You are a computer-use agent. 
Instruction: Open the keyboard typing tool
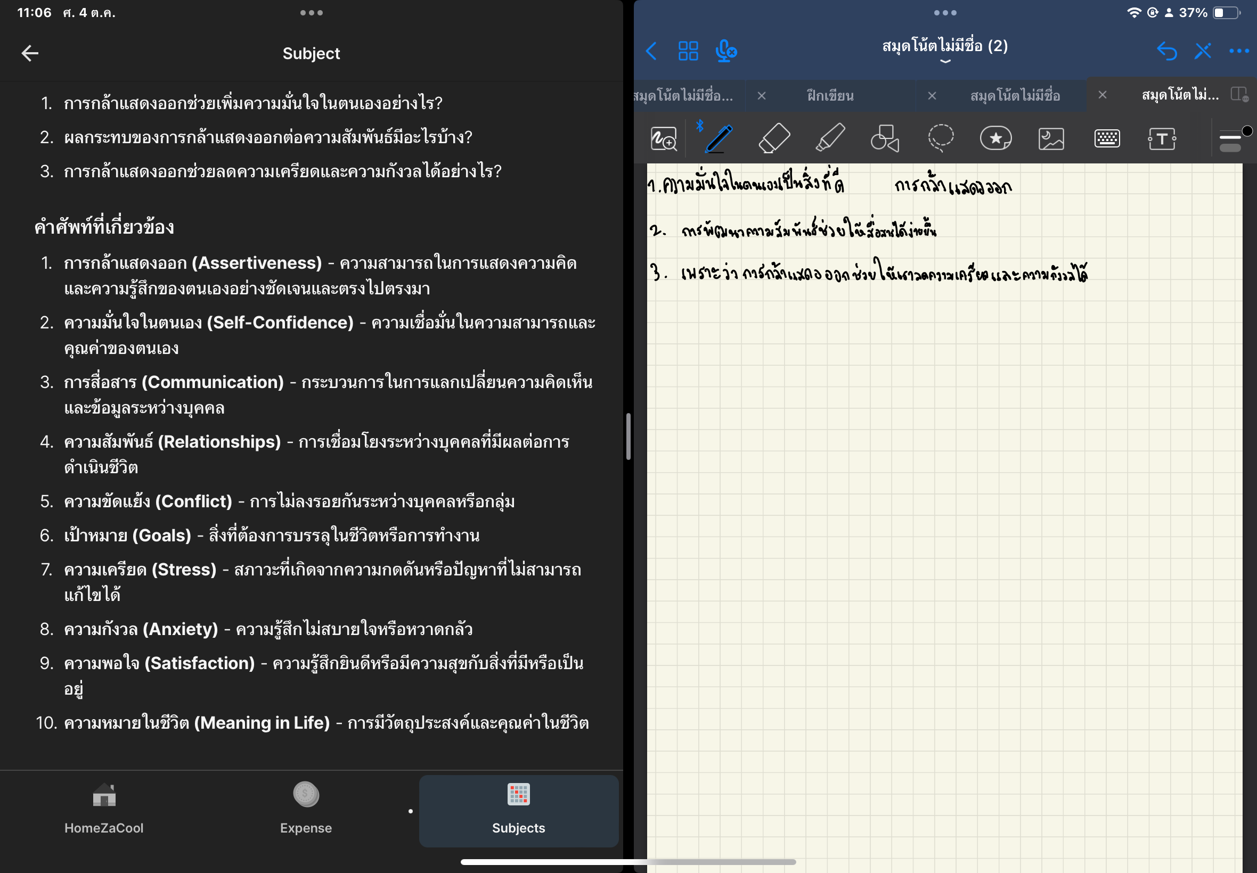(x=1106, y=138)
